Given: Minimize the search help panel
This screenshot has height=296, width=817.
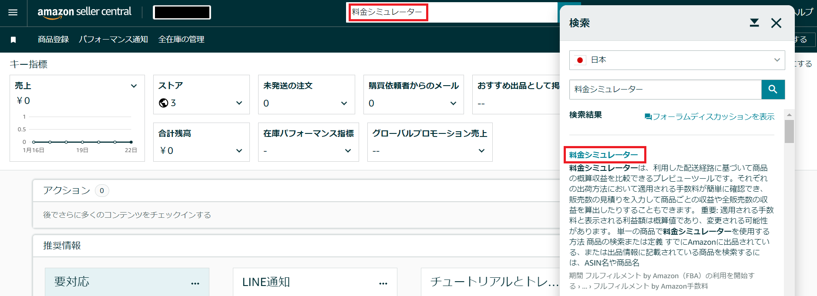Looking at the screenshot, I should tap(754, 23).
